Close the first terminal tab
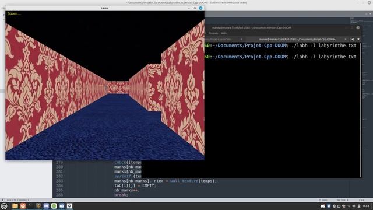 tap(241, 39)
